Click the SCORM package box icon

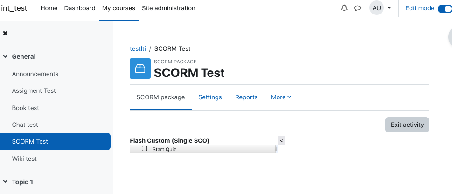pyautogui.click(x=140, y=69)
